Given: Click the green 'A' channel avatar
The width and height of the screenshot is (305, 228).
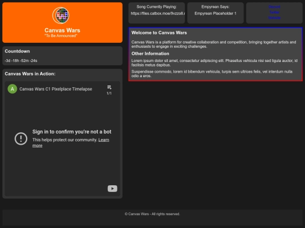Looking at the screenshot, I should 12,89.
